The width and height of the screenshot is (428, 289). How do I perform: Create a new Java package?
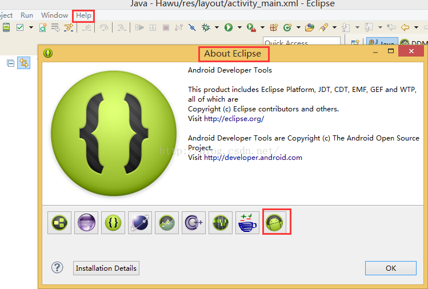[x=274, y=27]
